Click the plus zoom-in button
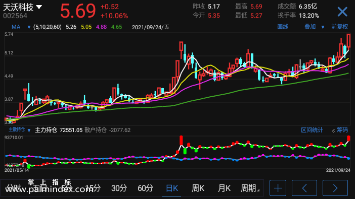Screen dimensions: 355x199 click(x=278, y=188)
